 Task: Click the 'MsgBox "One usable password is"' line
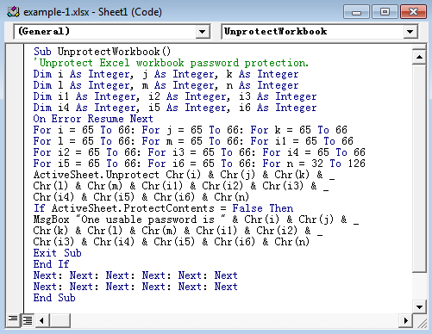pyautogui.click(x=196, y=220)
